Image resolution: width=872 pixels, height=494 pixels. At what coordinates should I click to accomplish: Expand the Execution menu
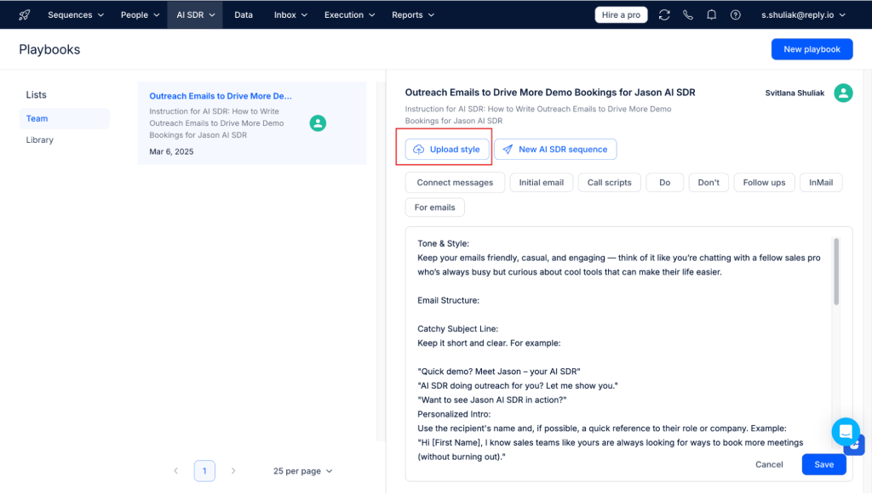click(349, 15)
